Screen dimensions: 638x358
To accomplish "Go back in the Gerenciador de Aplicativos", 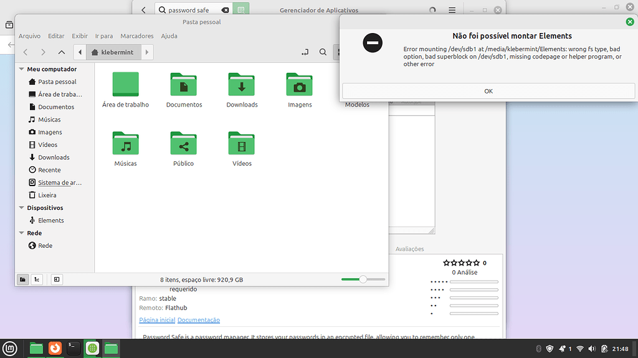I will (144, 10).
